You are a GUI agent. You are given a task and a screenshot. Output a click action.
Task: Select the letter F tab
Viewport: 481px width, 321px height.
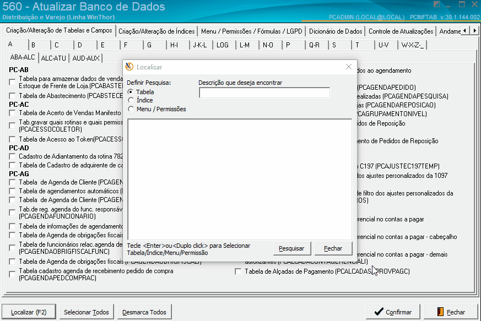(132, 45)
